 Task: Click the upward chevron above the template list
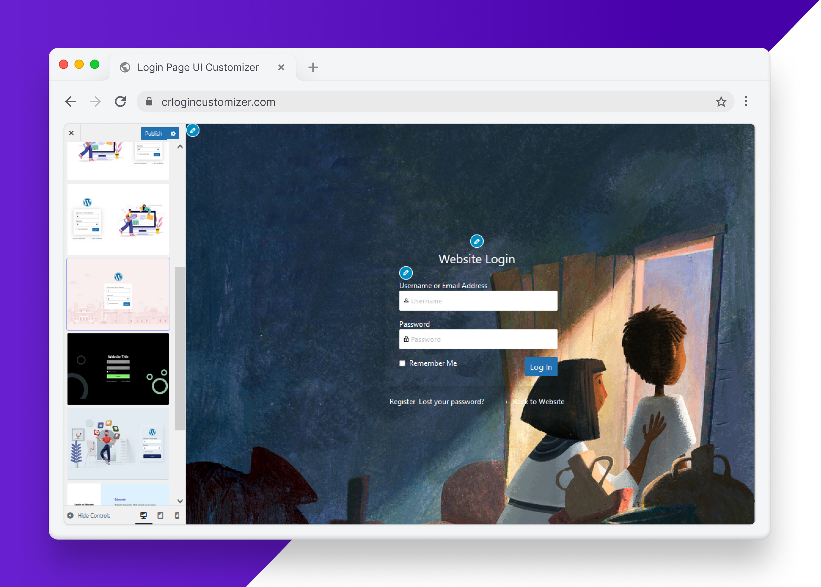(x=180, y=147)
